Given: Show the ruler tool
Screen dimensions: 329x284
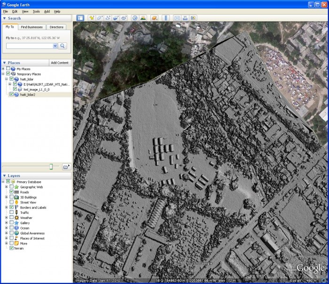Looking at the screenshot, I should [166, 18].
